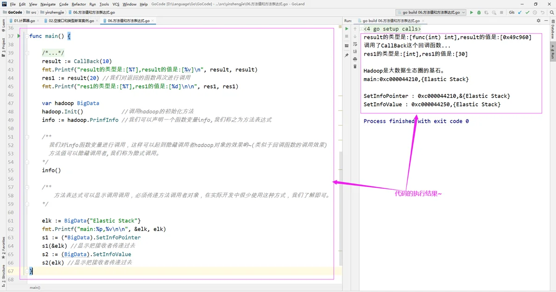Click the run gutter arrow beside func main
The height and width of the screenshot is (292, 556).
click(19, 36)
